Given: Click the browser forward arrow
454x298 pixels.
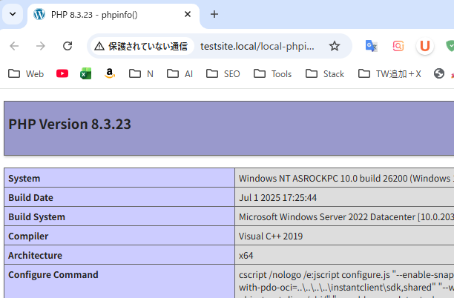Looking at the screenshot, I should (41, 46).
